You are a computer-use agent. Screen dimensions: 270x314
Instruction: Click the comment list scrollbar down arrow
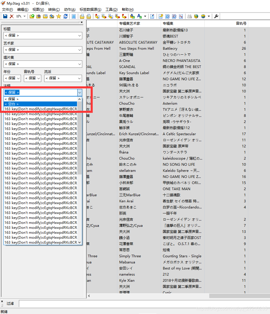[79, 242]
